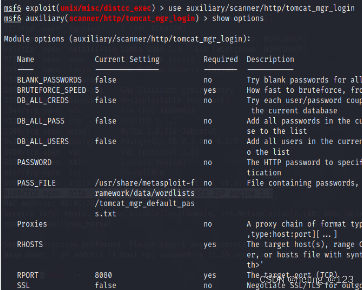Click 'se to the list' description line

click(x=277, y=131)
